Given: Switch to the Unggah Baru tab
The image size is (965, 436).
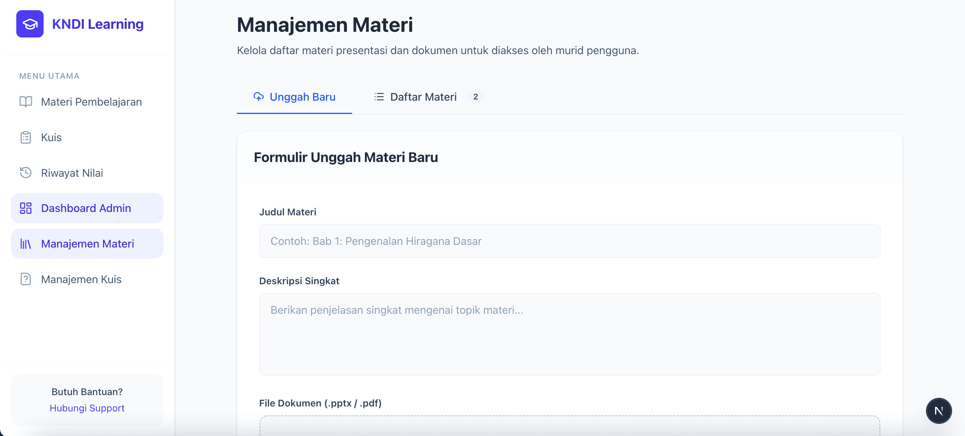Looking at the screenshot, I should click(295, 97).
